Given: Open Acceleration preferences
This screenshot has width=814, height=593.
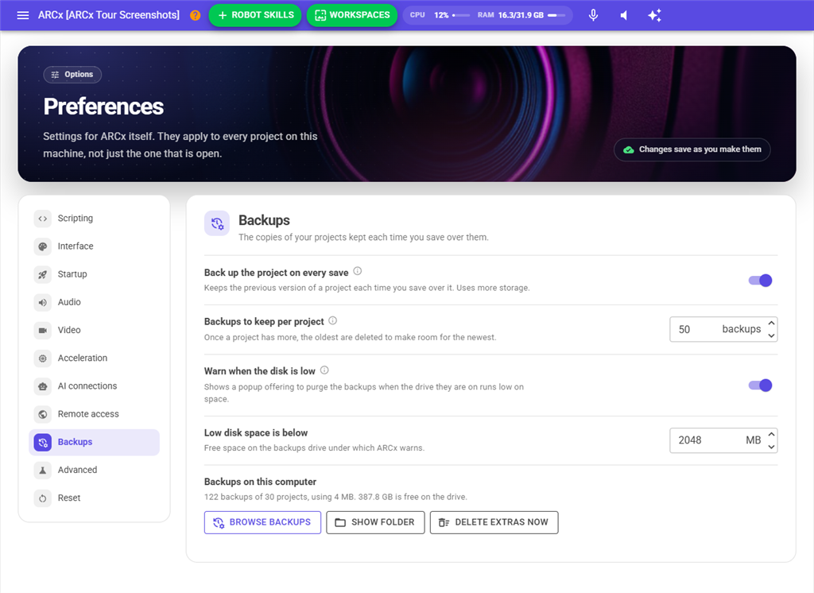Looking at the screenshot, I should 94,359.
